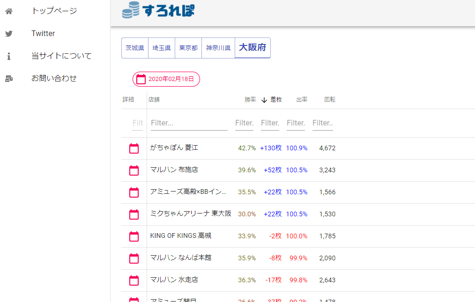Click store name がちゃぽん 菱江
Image resolution: width=475 pixels, height=302 pixels.
click(x=174, y=147)
